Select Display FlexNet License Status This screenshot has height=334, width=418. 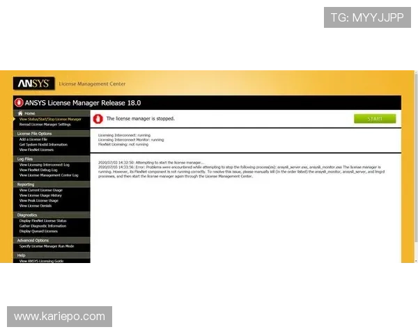tap(43, 221)
